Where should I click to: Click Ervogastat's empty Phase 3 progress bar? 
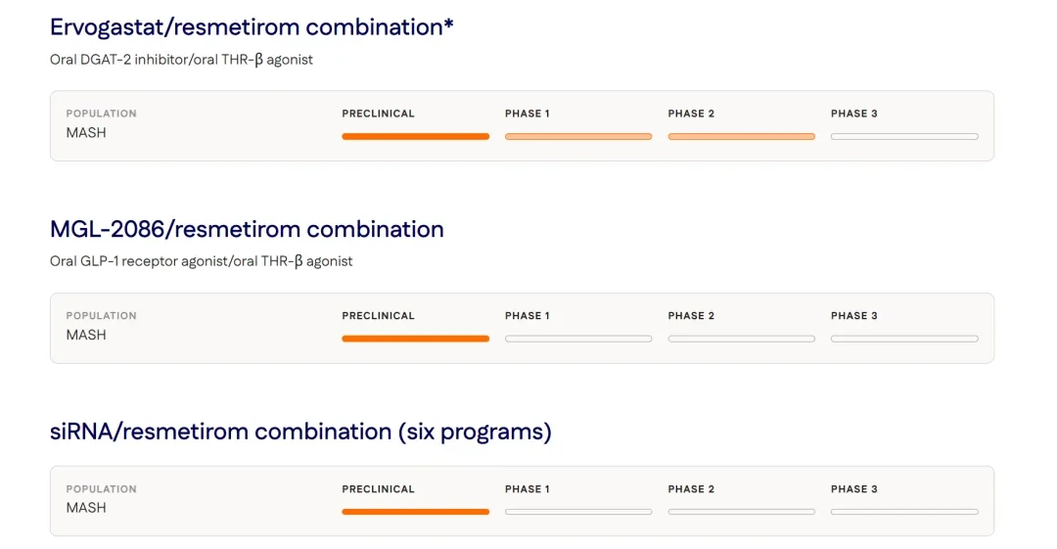904,136
